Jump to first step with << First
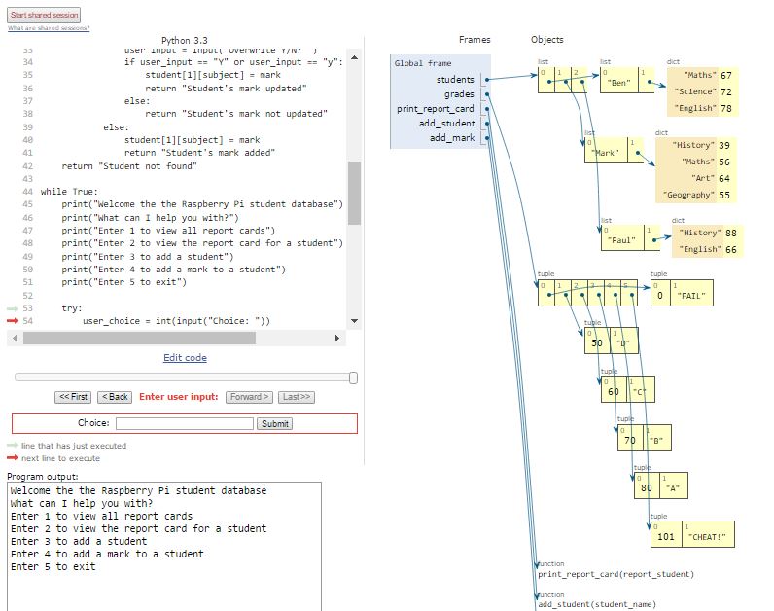774x611 pixels. coord(74,397)
